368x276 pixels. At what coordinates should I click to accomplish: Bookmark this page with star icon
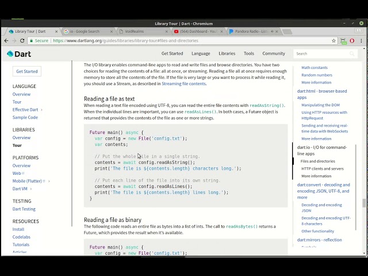click(x=333, y=41)
